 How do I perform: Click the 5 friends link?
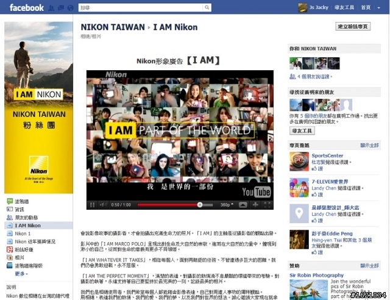coord(314,116)
